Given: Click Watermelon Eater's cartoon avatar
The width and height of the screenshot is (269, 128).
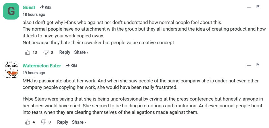Looking at the screenshot, I should point(11,70).
